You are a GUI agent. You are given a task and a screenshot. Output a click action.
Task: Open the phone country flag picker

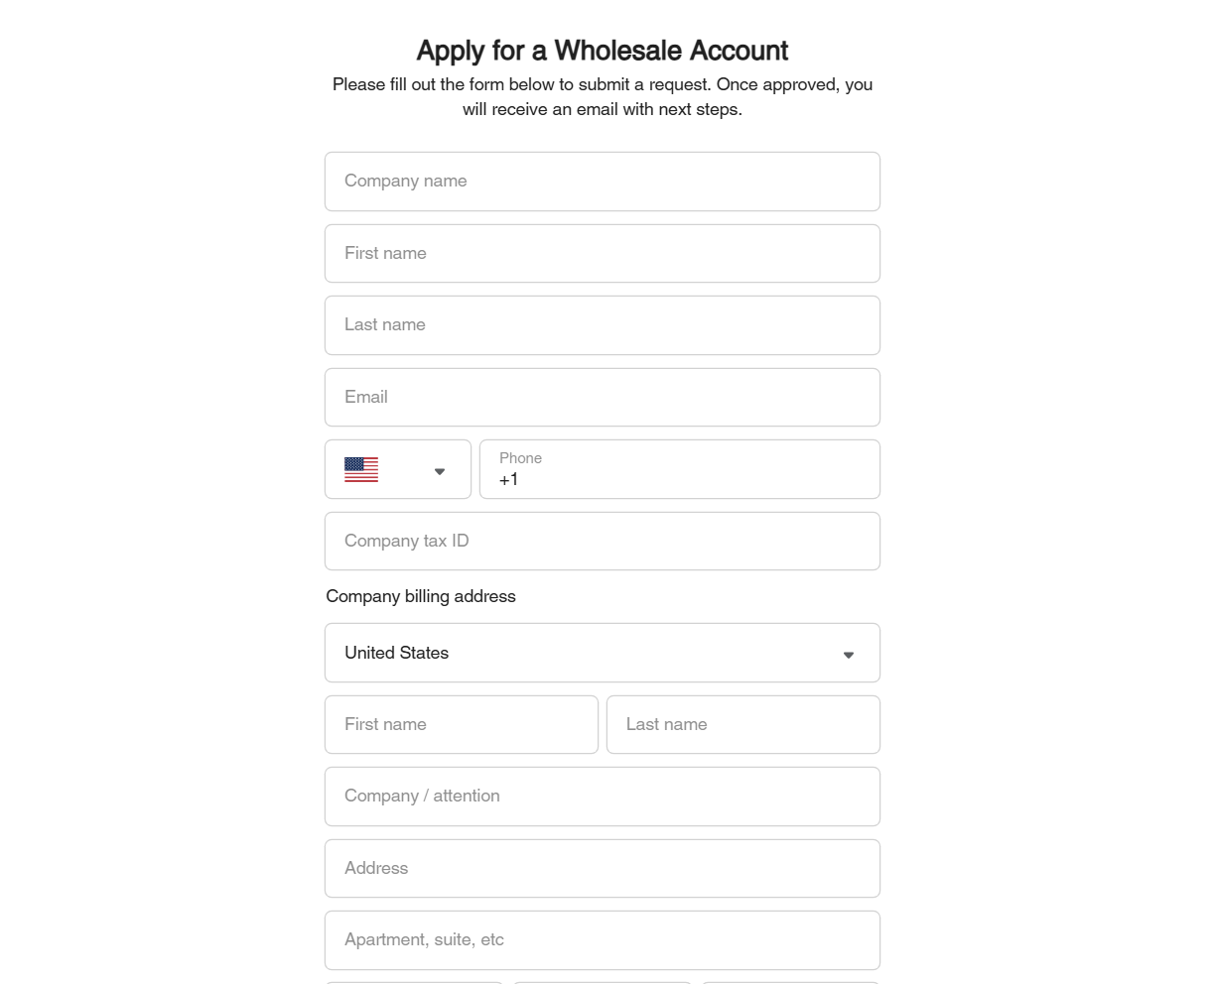coord(397,469)
